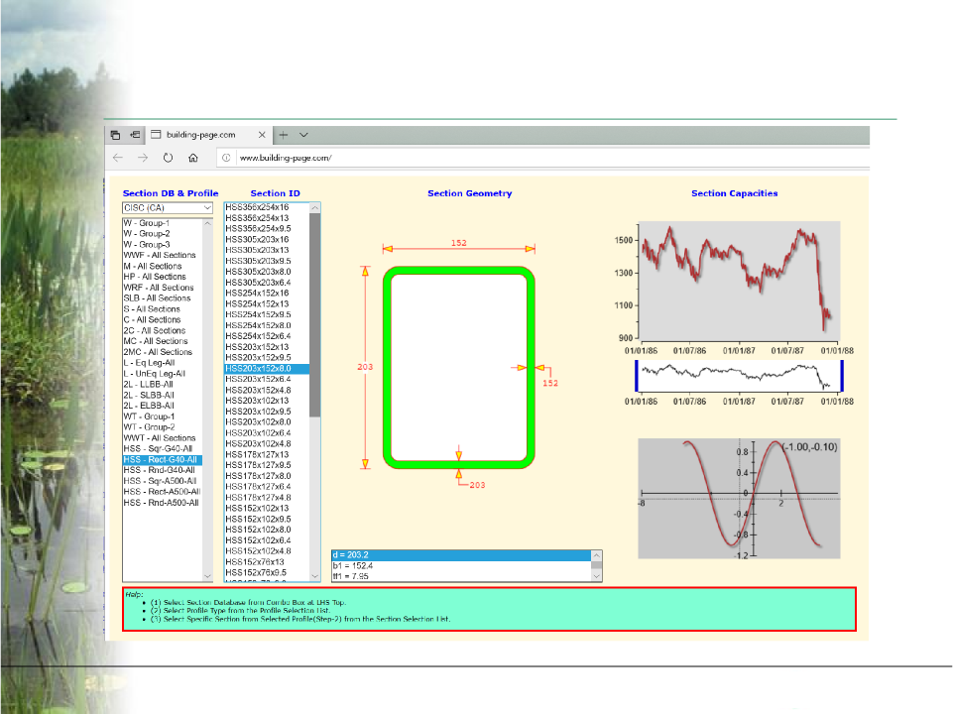Click left blue range handle on chart

[x=637, y=376]
